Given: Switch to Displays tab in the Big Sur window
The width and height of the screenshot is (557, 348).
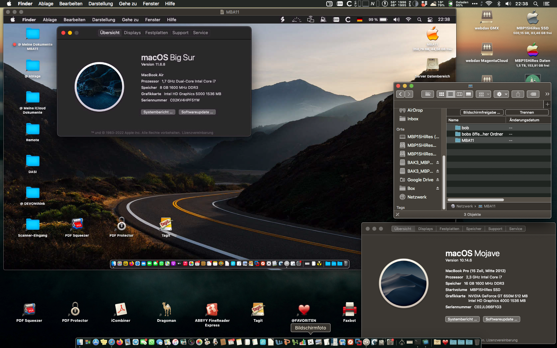Looking at the screenshot, I should 132,33.
